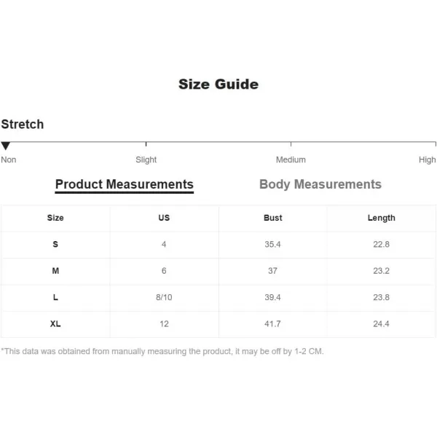Click the 41.7 bust value cell
Image resolution: width=437 pixels, height=437 pixels.
click(273, 324)
